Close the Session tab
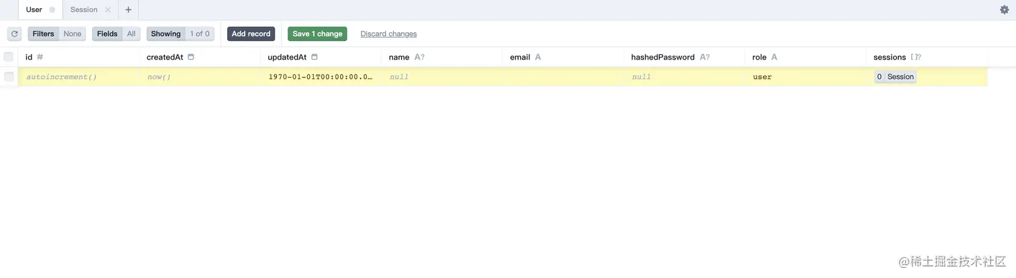1016x278 pixels. [108, 10]
